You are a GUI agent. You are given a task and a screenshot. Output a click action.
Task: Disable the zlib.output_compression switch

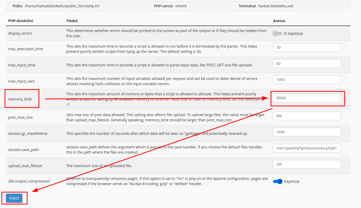[x=277, y=181]
